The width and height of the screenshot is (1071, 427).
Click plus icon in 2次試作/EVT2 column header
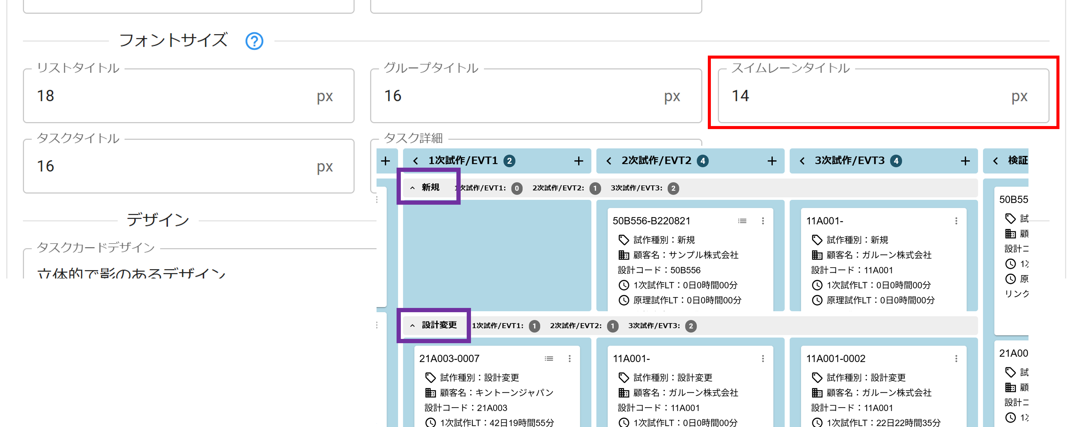[772, 161]
